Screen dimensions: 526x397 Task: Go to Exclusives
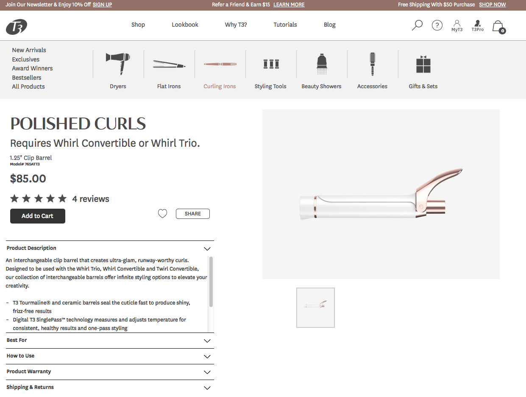click(25, 59)
